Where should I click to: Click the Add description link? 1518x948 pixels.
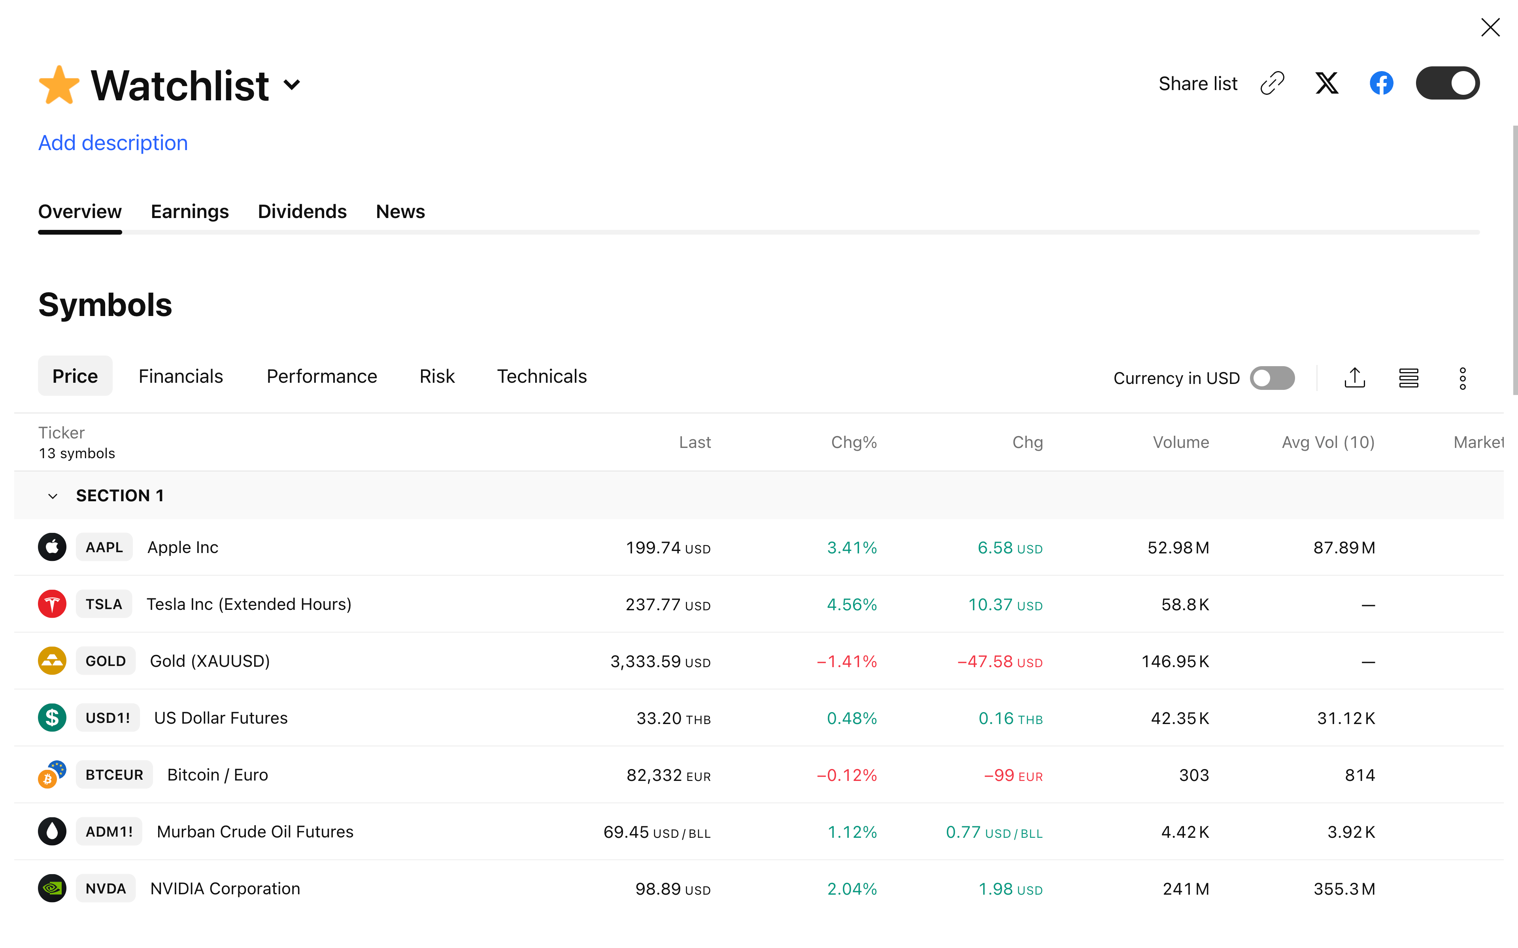[113, 143]
